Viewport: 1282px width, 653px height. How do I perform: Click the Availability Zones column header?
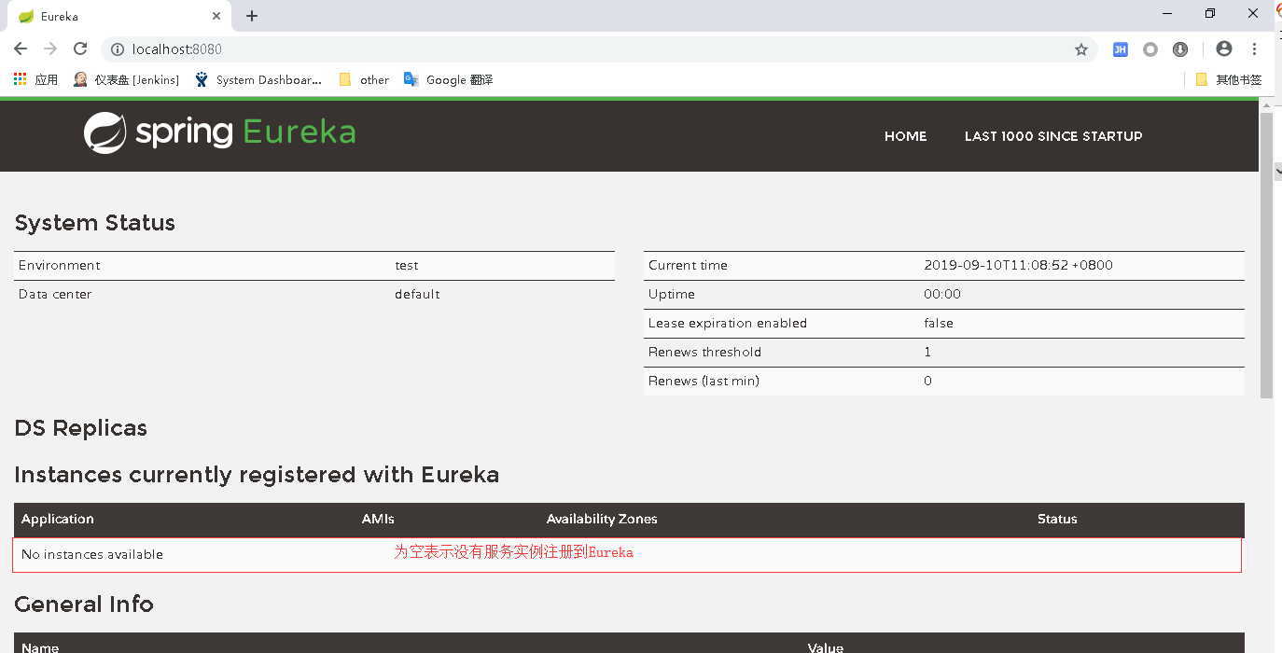coord(602,520)
